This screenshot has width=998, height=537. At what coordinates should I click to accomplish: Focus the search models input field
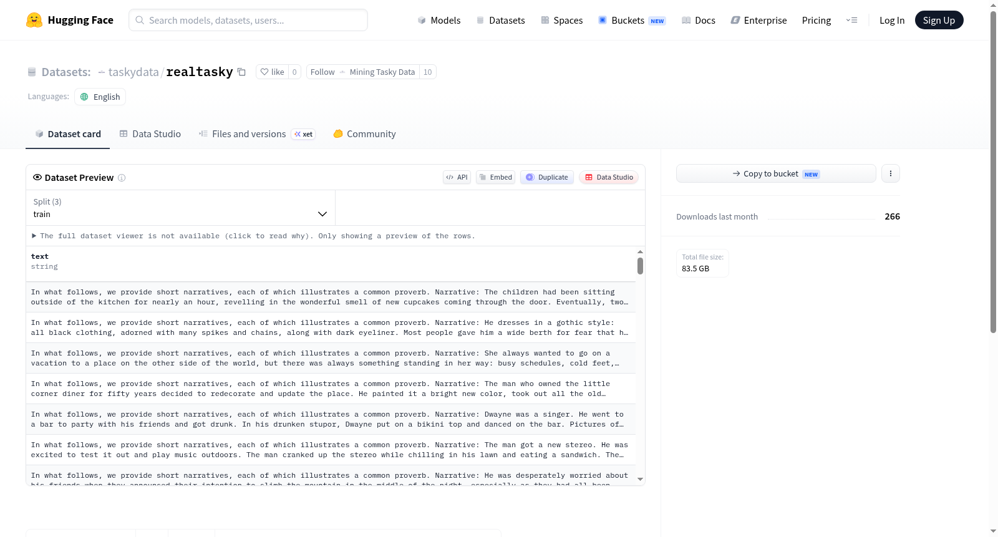pos(248,20)
